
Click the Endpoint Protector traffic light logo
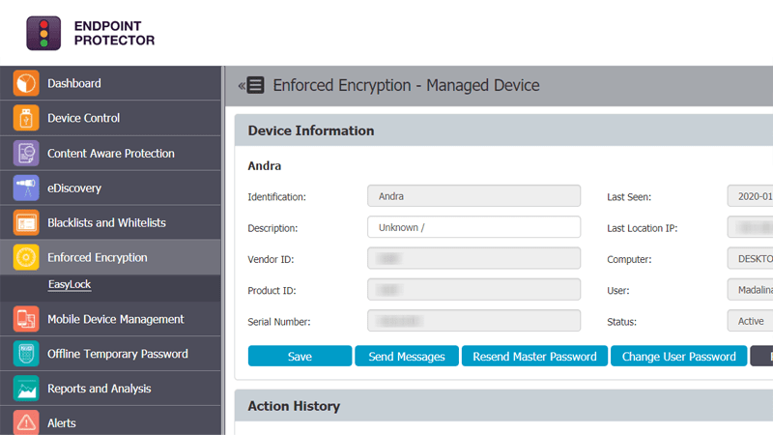click(x=43, y=33)
